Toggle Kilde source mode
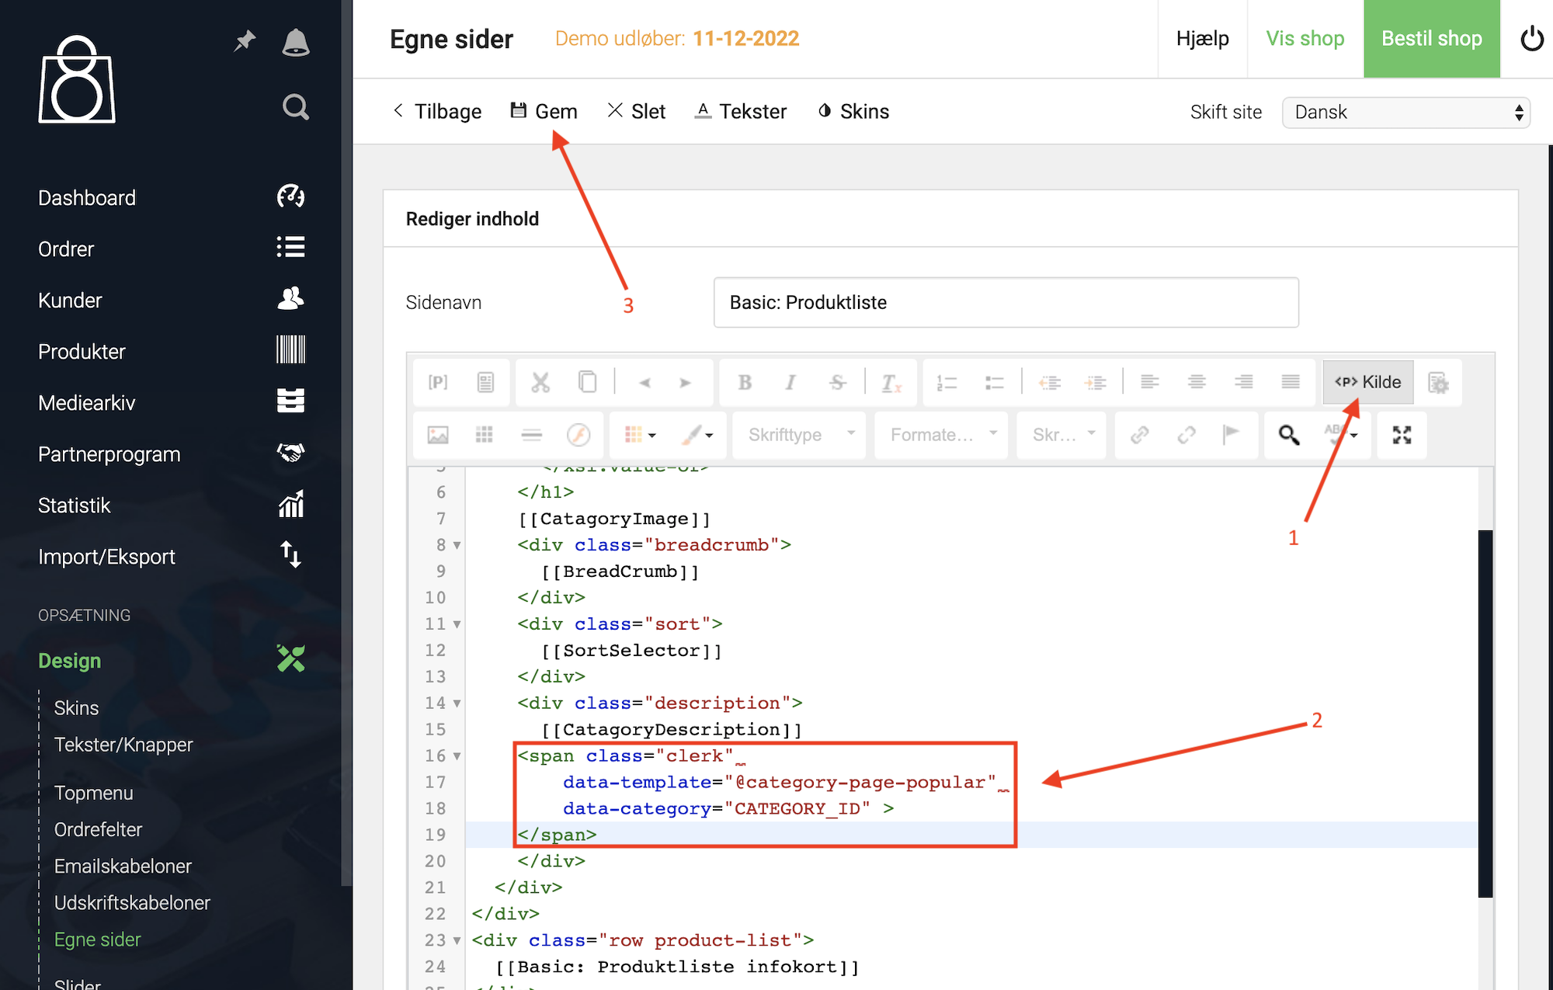Viewport: 1553px width, 990px height. coord(1367,382)
